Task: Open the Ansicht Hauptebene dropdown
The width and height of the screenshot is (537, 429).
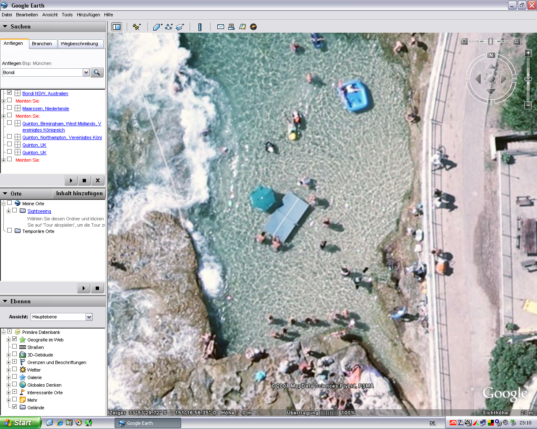Action: (89, 317)
